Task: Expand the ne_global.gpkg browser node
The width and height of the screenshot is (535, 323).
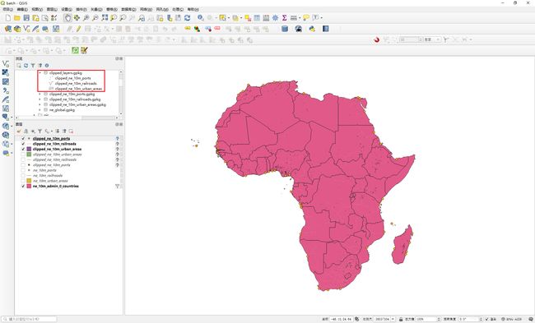Action: (40, 110)
